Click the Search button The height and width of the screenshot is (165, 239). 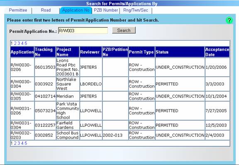tap(124, 30)
